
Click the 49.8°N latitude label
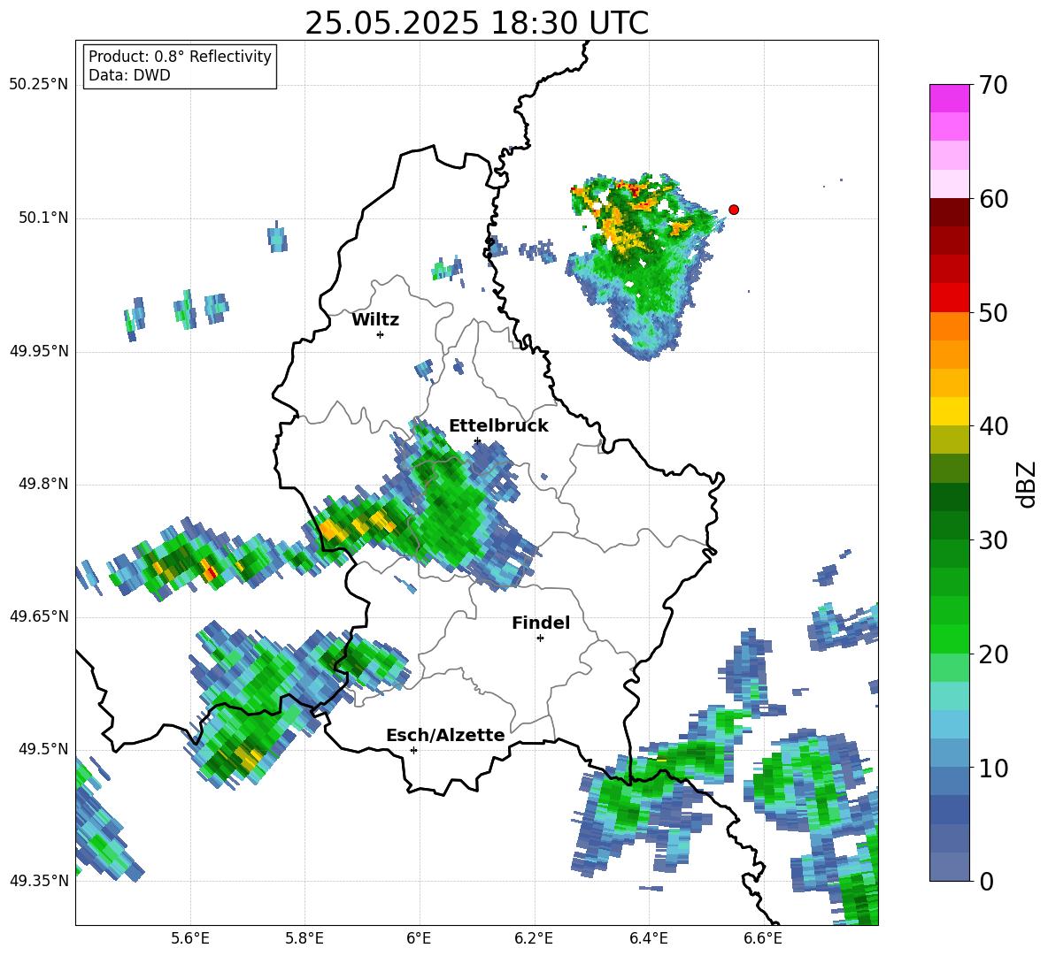(43, 484)
